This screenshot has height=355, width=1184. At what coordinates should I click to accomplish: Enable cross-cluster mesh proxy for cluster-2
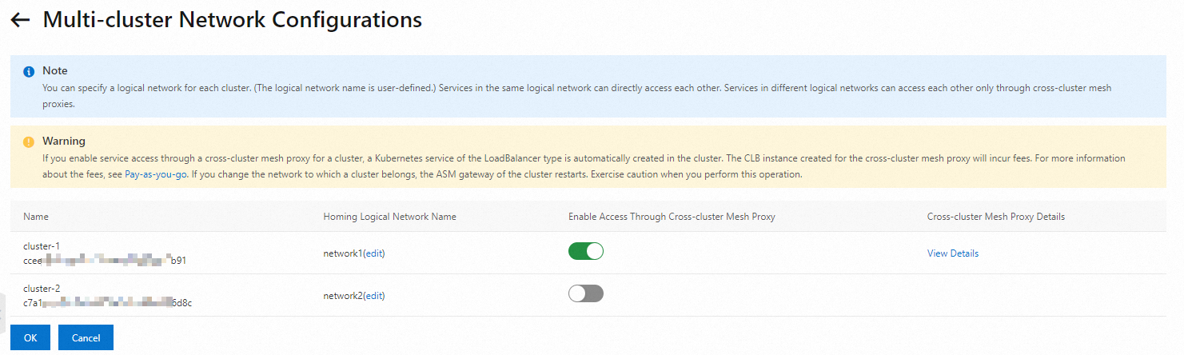(x=586, y=293)
